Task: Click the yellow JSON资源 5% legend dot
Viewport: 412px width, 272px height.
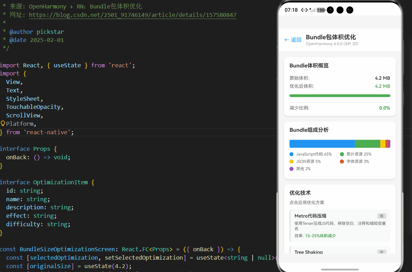Action: coord(292,161)
